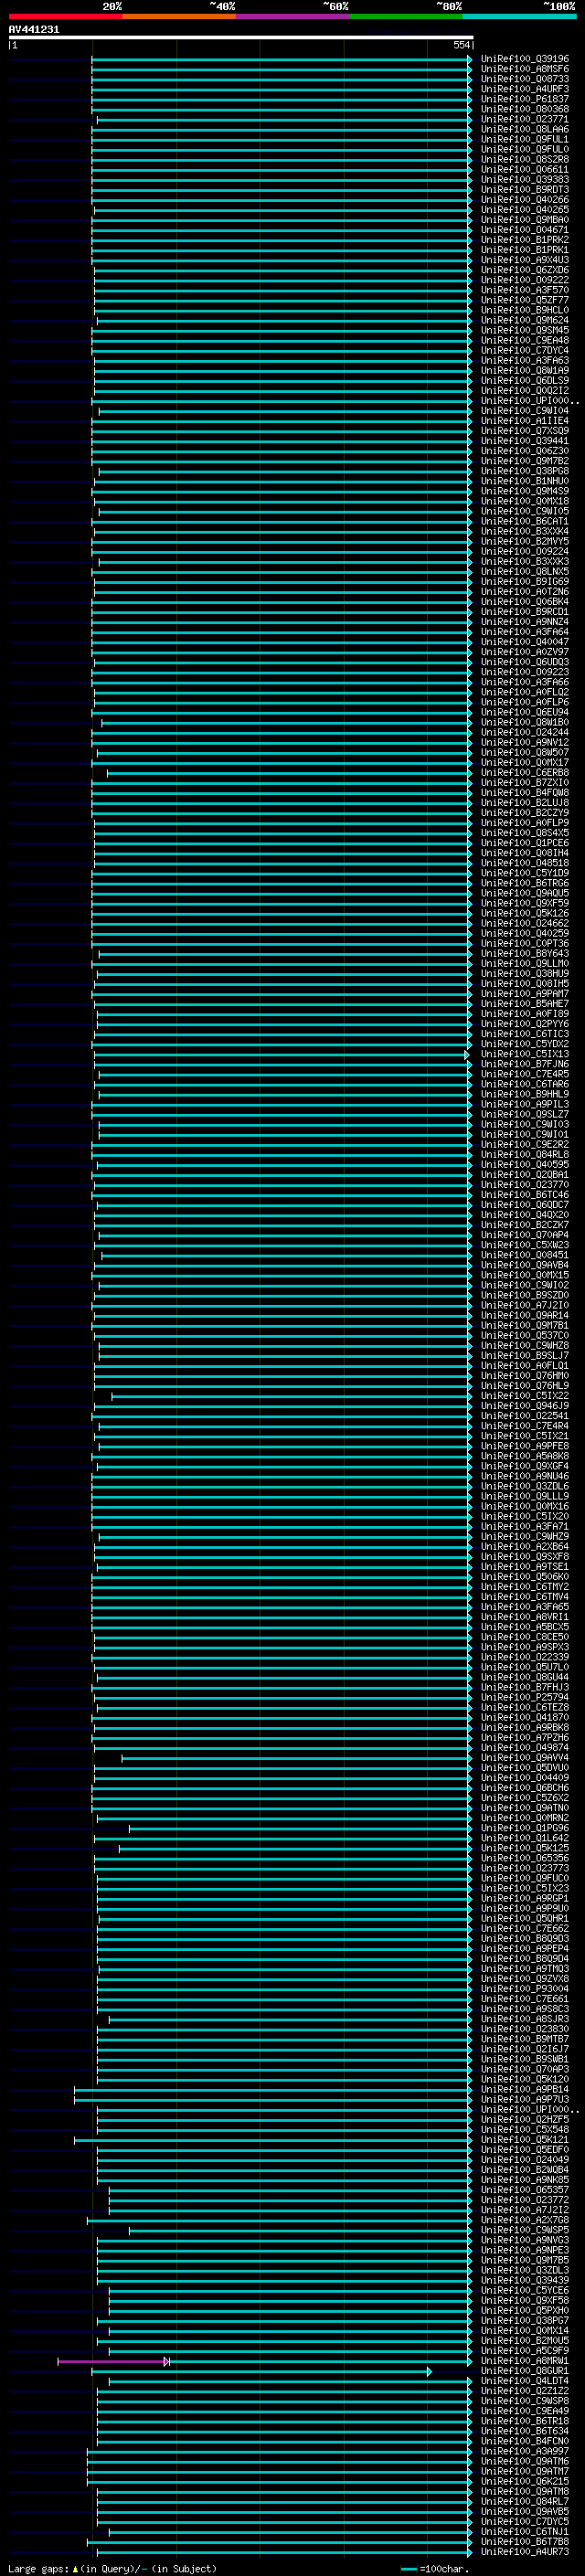585x2576 pixels.
Task: Click the red ~20% identity legend bar
Action: click(66, 16)
